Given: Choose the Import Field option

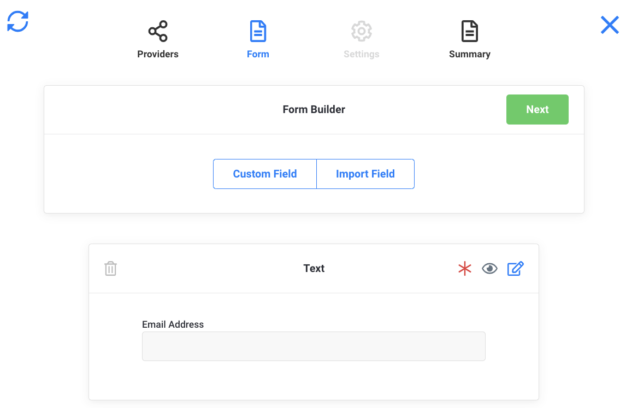Looking at the screenshot, I should click(365, 174).
